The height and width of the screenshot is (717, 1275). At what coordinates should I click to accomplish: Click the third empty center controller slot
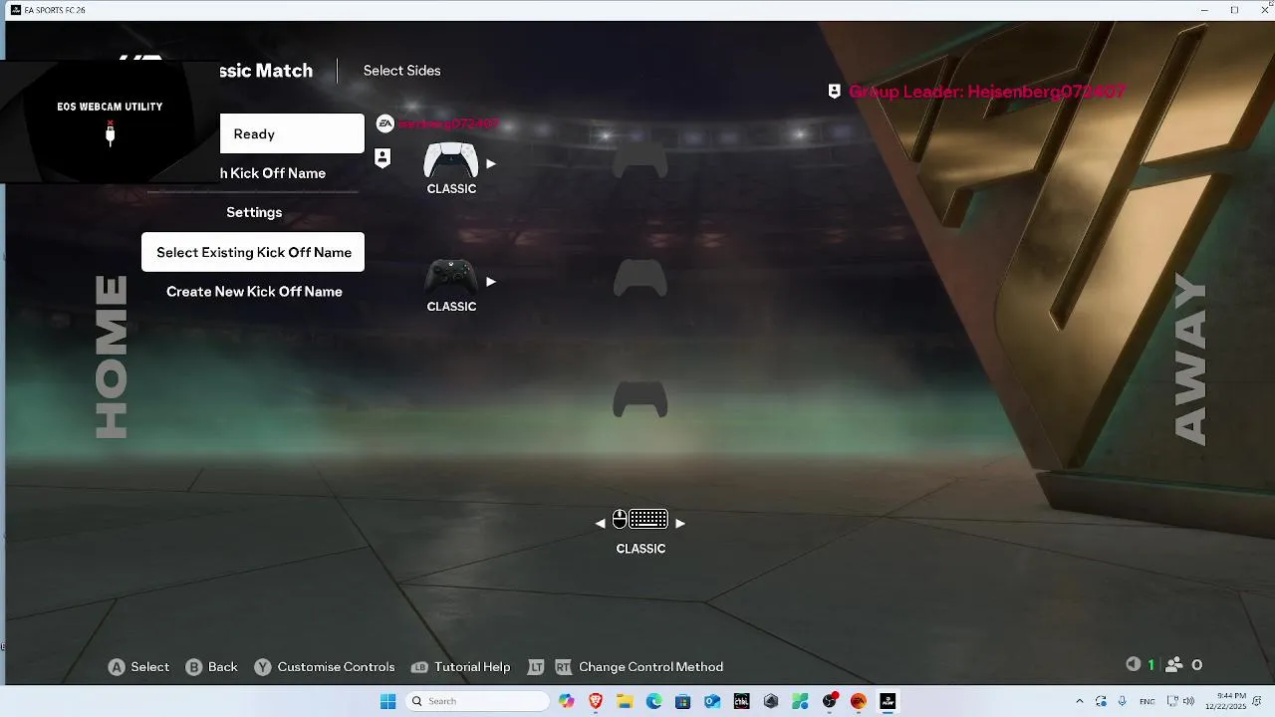click(x=639, y=399)
